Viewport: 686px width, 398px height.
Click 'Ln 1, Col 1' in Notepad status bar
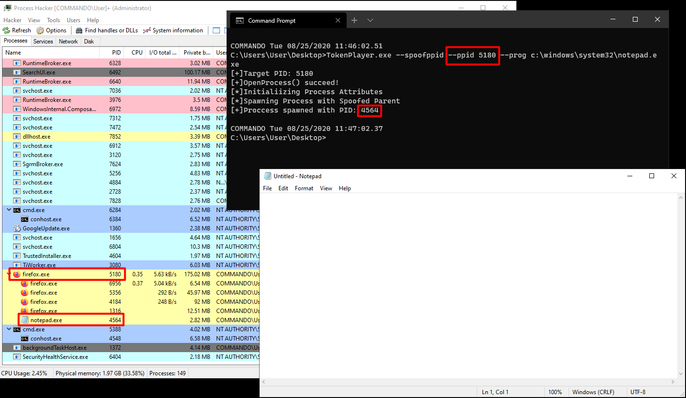[x=495, y=392]
